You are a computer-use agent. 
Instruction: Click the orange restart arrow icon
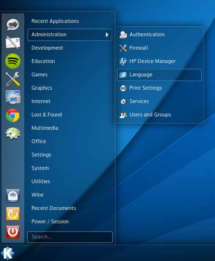click(x=13, y=214)
